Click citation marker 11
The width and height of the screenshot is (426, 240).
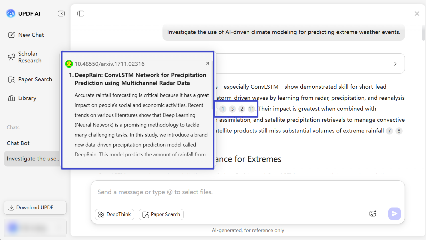(251, 109)
